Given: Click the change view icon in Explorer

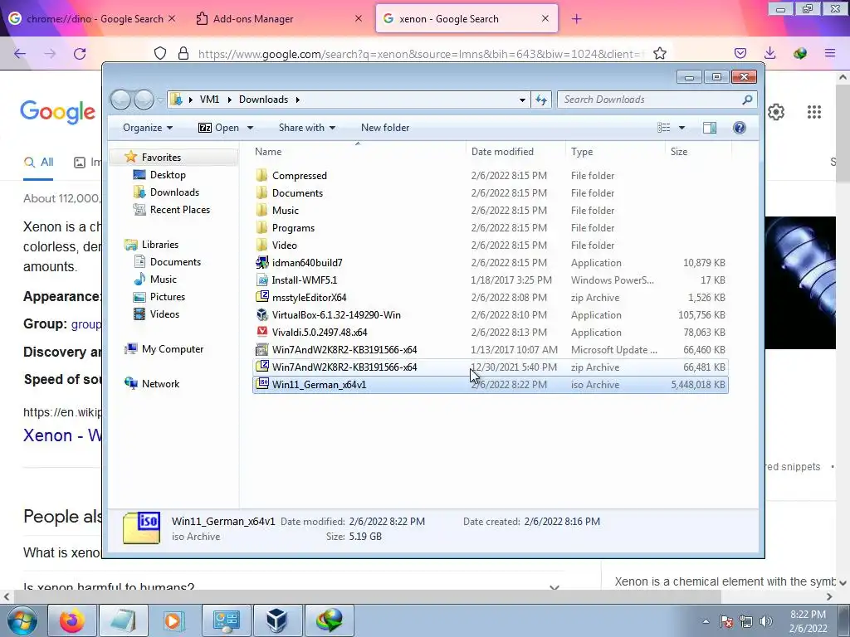Looking at the screenshot, I should [664, 128].
